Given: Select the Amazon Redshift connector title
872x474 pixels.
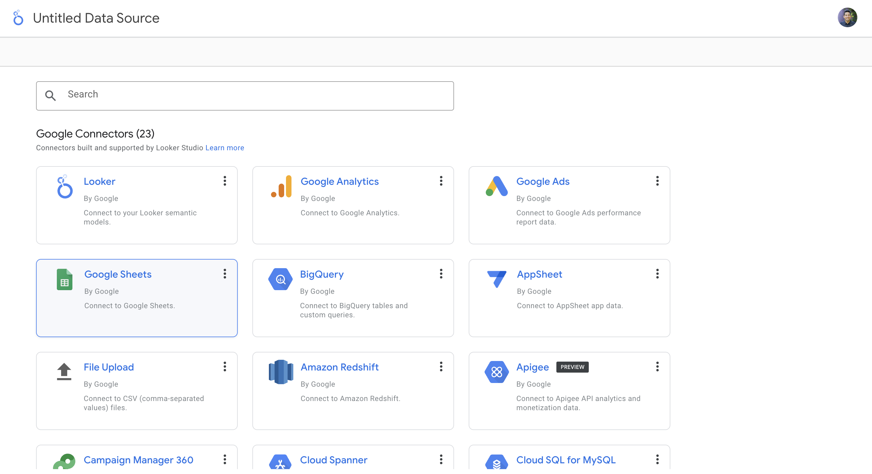Looking at the screenshot, I should tap(339, 367).
